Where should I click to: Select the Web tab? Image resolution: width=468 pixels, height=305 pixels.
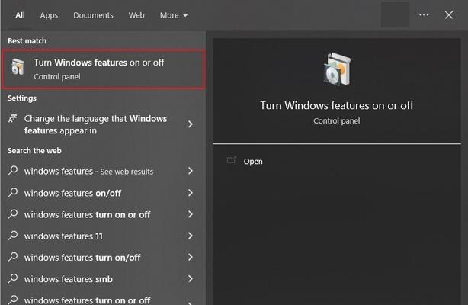(x=136, y=15)
